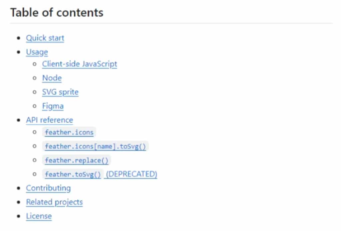Visit the Figma section link

(x=53, y=106)
